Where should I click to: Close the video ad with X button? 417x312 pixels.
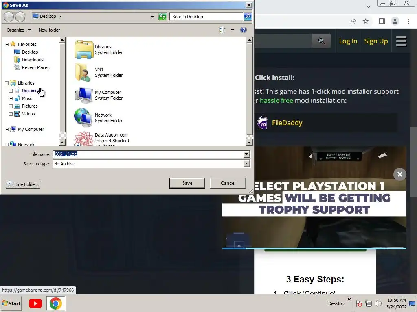click(x=399, y=174)
